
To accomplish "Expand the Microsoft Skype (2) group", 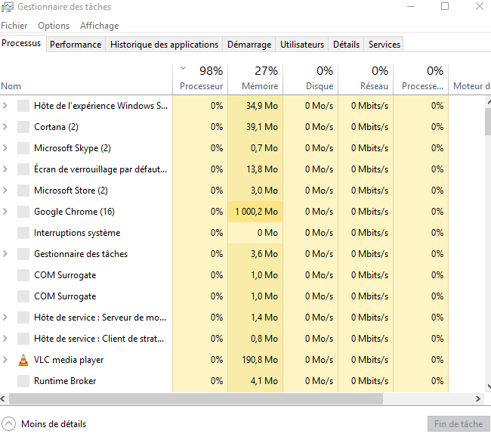I will (5, 148).
